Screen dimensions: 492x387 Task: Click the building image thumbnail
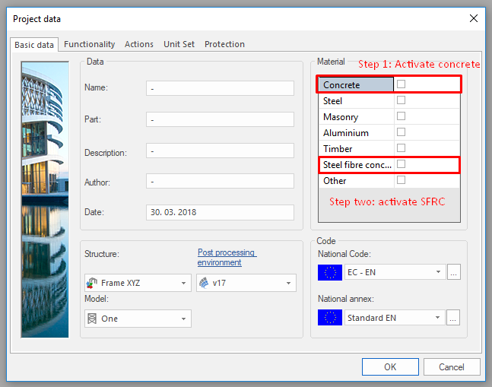(45, 198)
